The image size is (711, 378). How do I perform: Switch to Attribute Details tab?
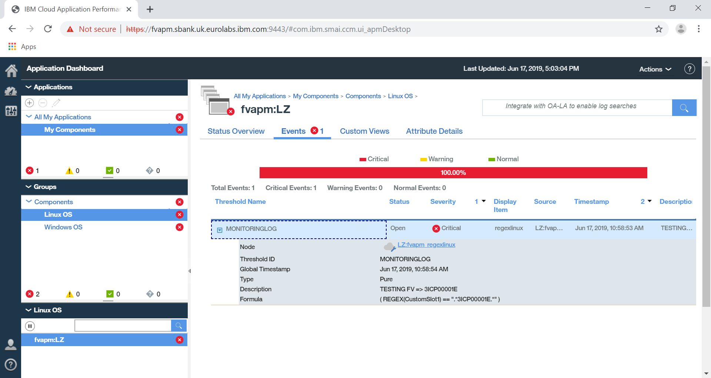point(434,131)
